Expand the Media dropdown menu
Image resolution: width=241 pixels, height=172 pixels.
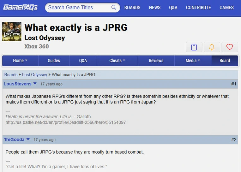193,61
